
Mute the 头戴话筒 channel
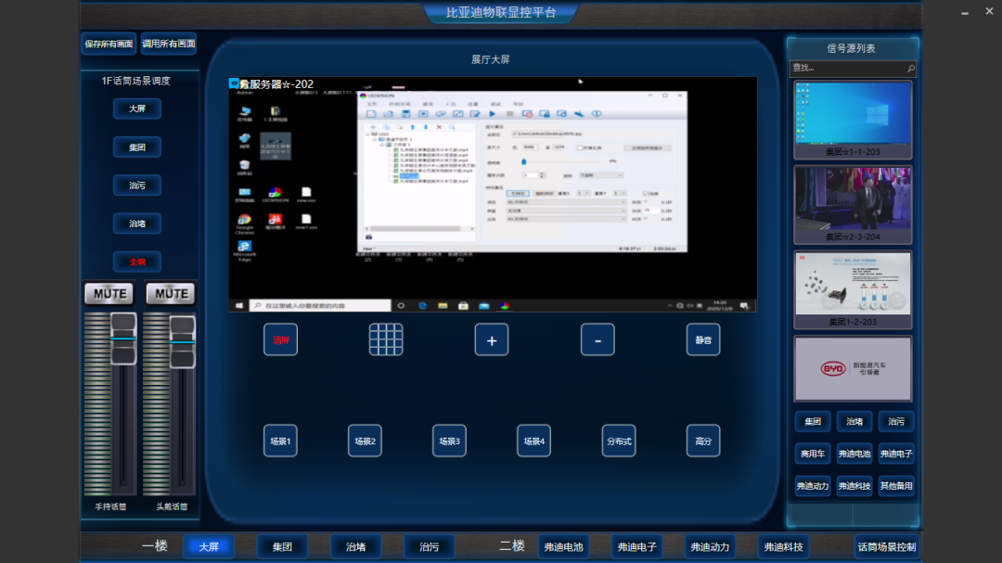[171, 293]
